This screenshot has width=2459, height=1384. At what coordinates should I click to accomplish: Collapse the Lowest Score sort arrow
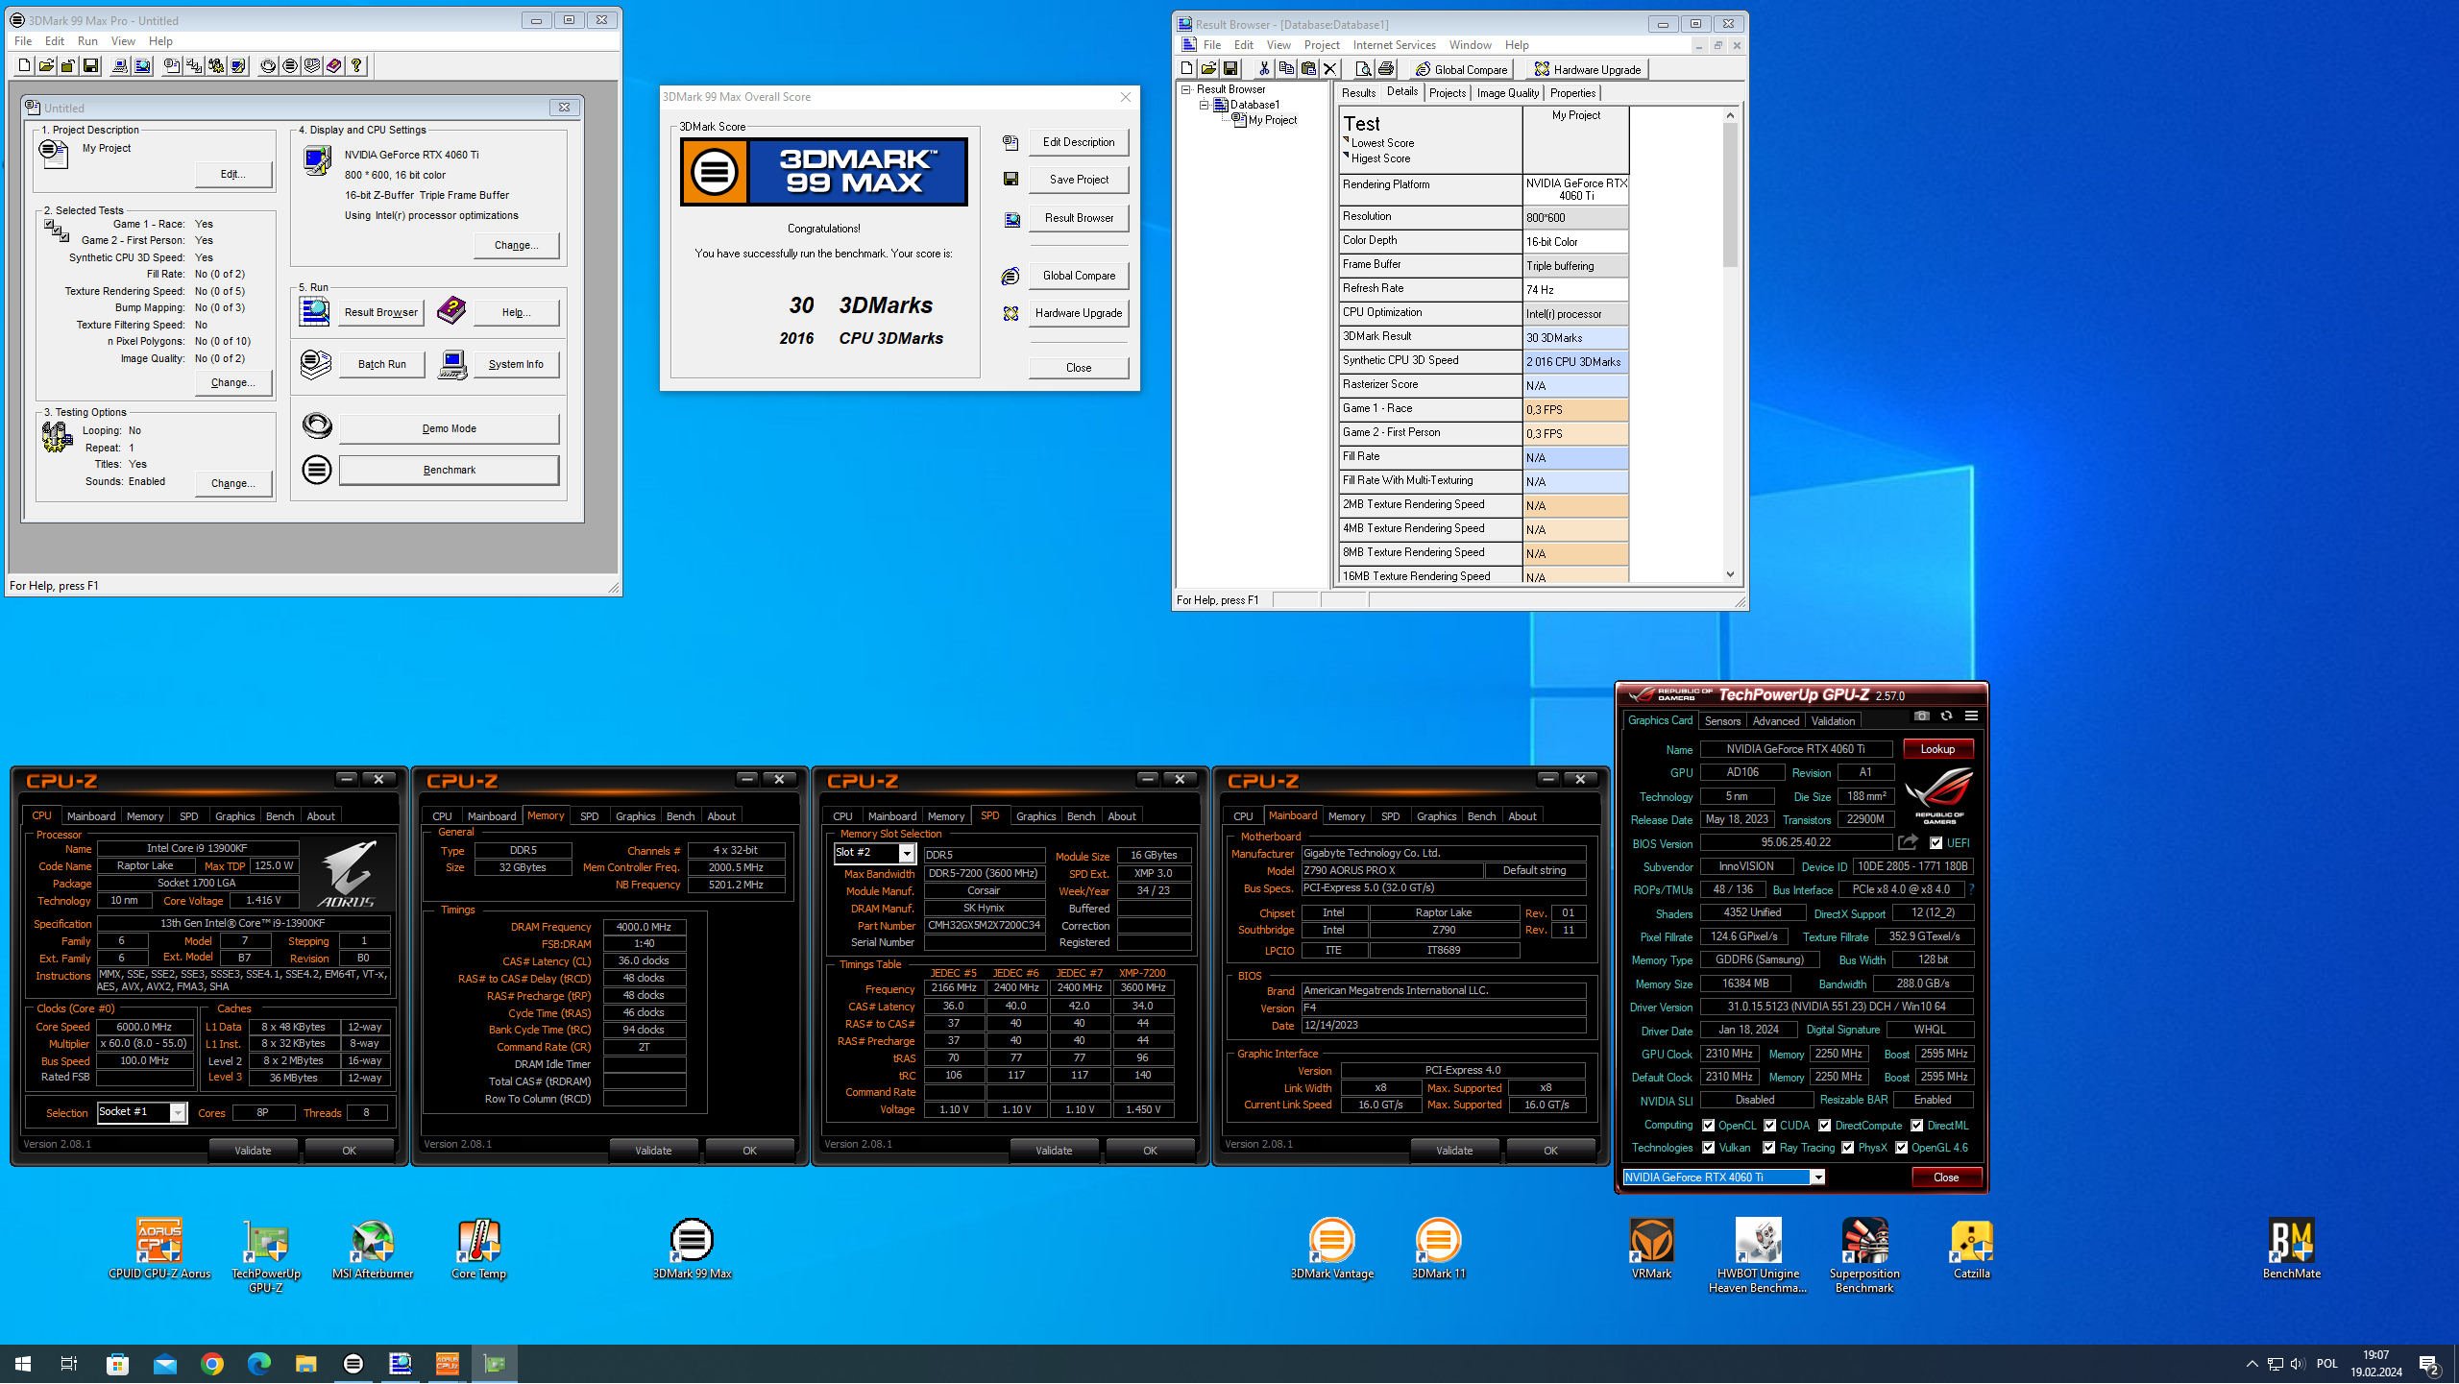coord(1346,140)
